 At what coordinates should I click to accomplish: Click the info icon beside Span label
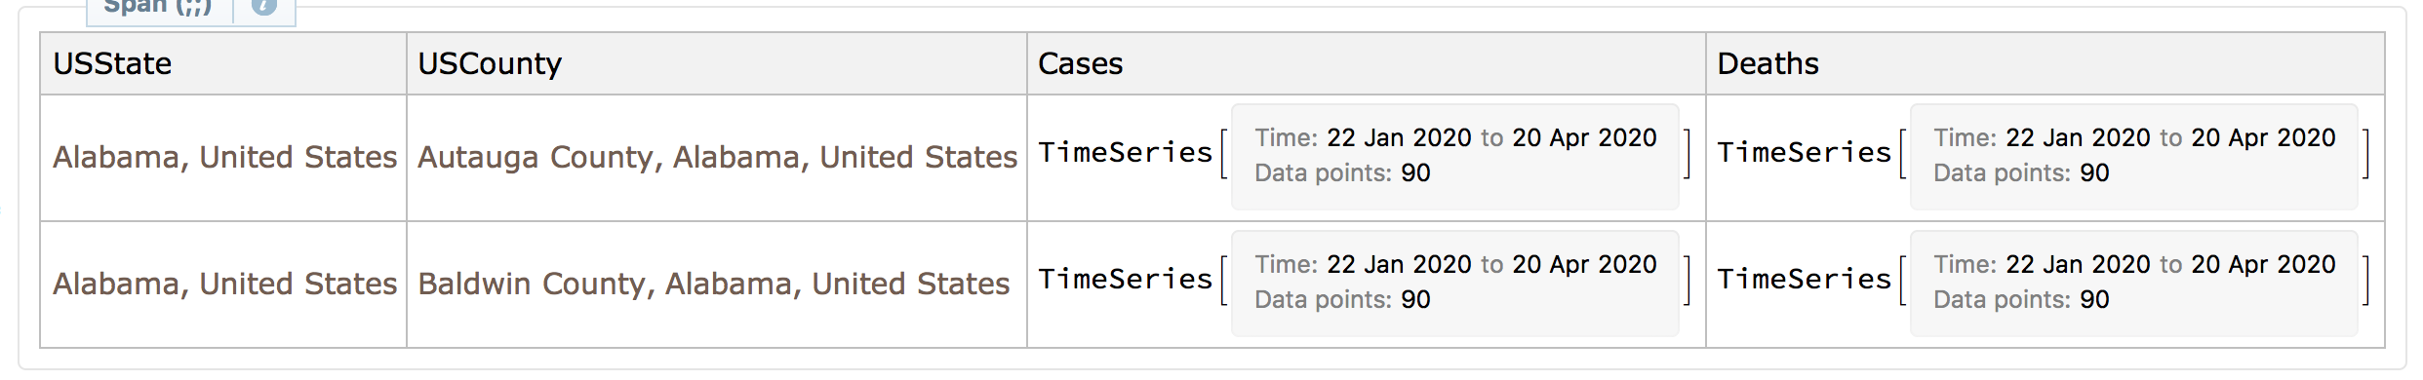tap(263, 6)
